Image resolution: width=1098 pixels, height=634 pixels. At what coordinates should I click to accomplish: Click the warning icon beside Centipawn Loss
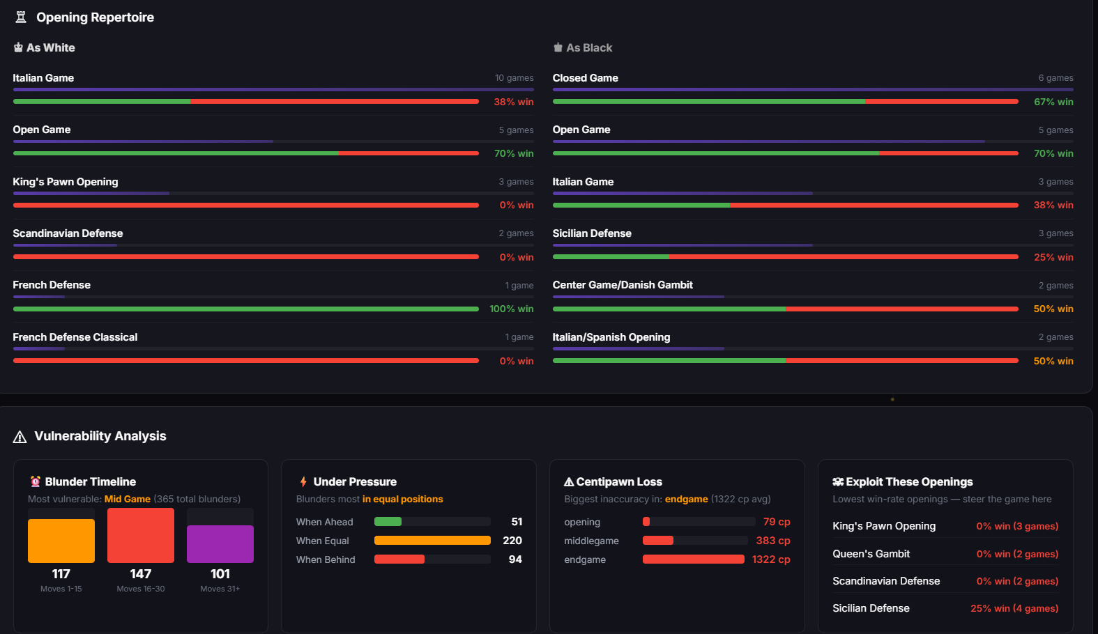(x=569, y=481)
